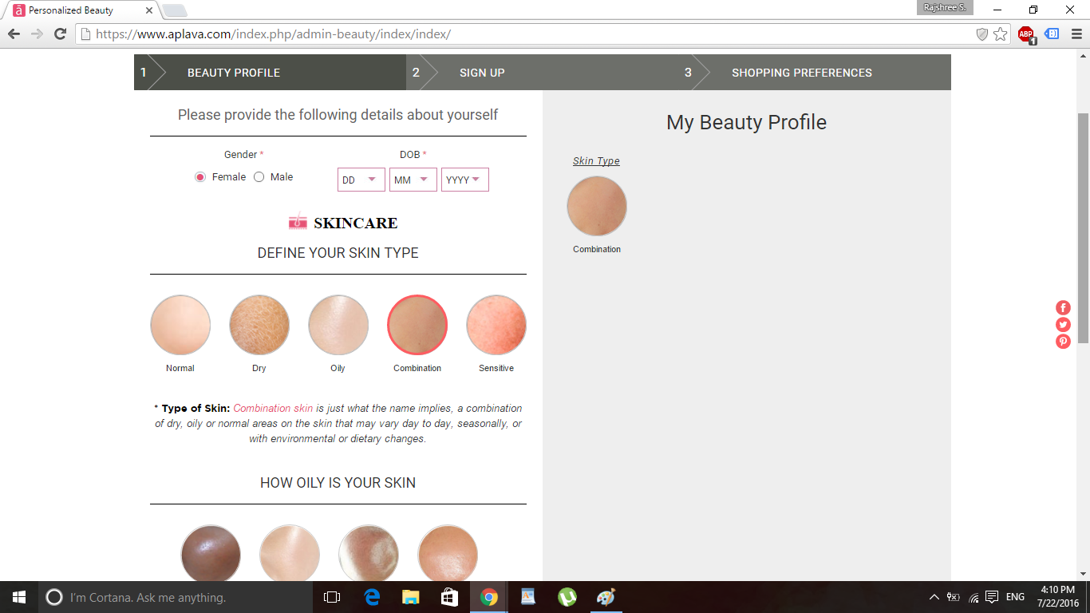Expand the MM month dropdown
1090x613 pixels.
(413, 180)
